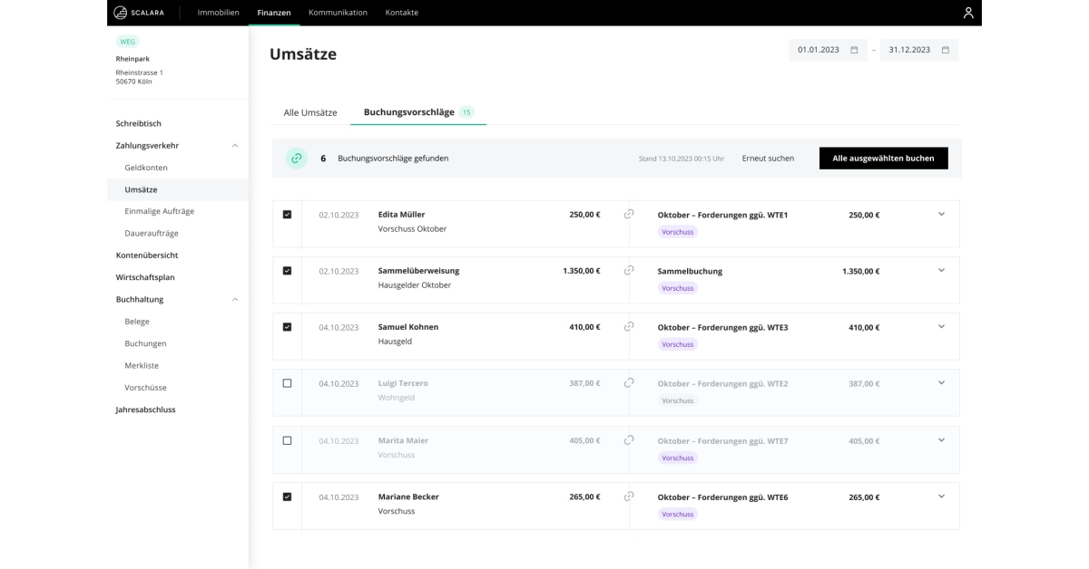Click Alle ausgewählten buchen button

click(x=883, y=158)
